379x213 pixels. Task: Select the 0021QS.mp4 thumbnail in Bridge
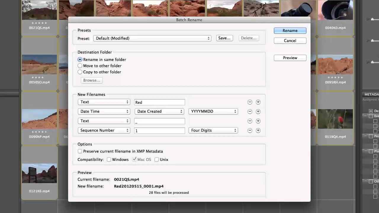coord(39,10)
